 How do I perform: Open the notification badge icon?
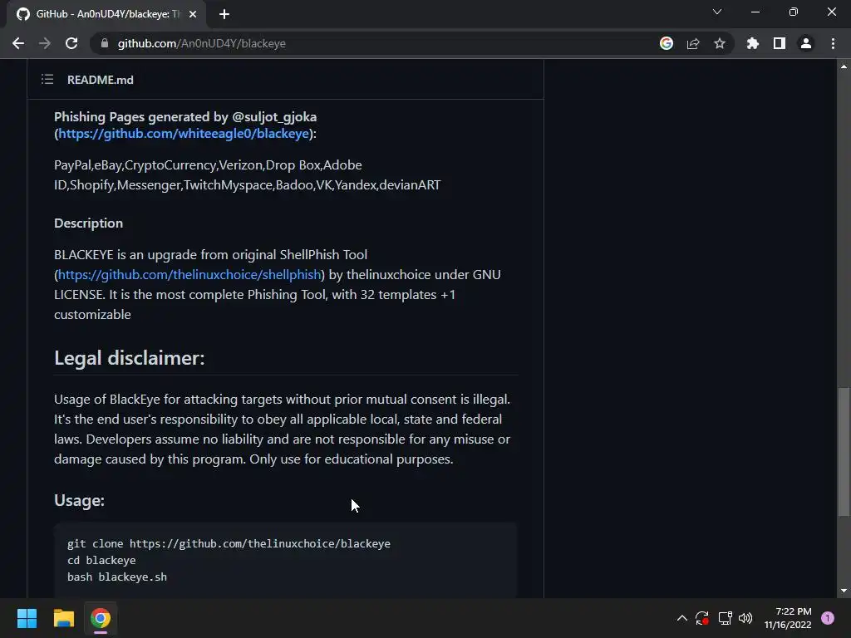pyautogui.click(x=828, y=618)
